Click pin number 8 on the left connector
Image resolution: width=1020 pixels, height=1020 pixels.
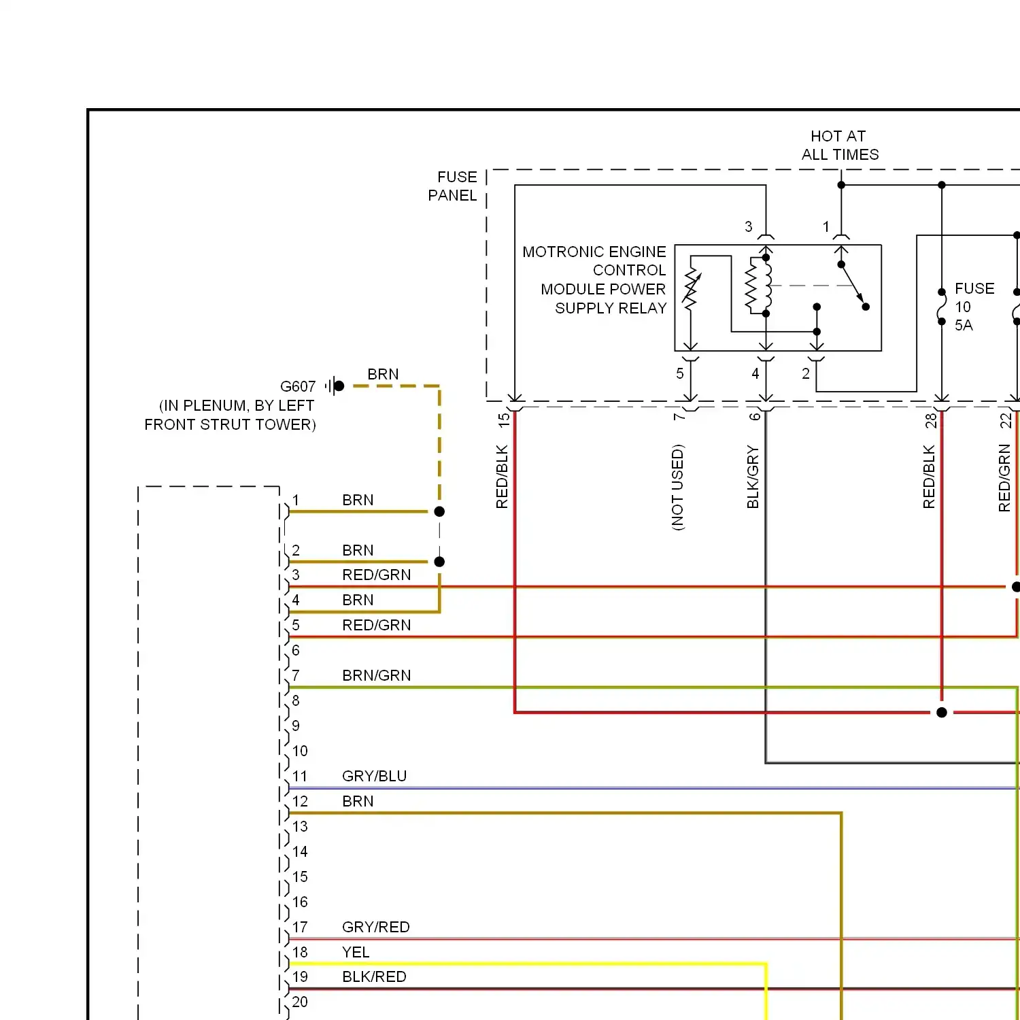296,700
